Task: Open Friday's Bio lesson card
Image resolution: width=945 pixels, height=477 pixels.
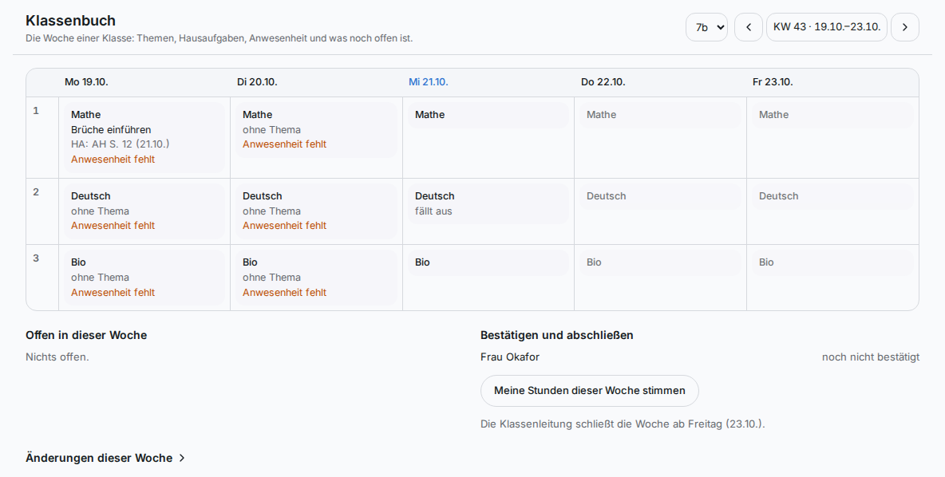Action: tap(832, 262)
